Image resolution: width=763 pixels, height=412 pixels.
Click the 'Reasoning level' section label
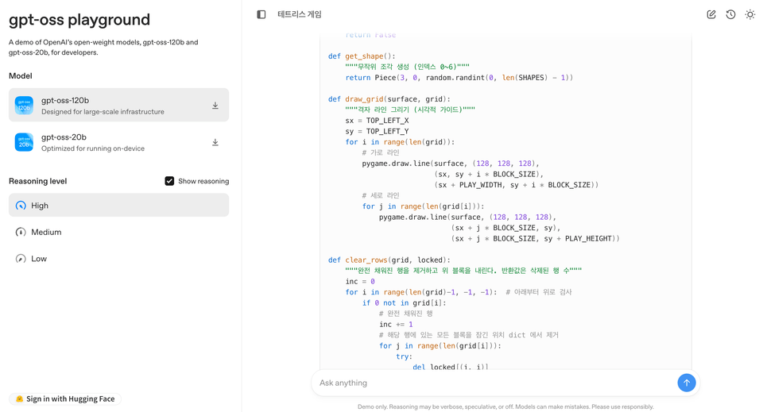(38, 181)
